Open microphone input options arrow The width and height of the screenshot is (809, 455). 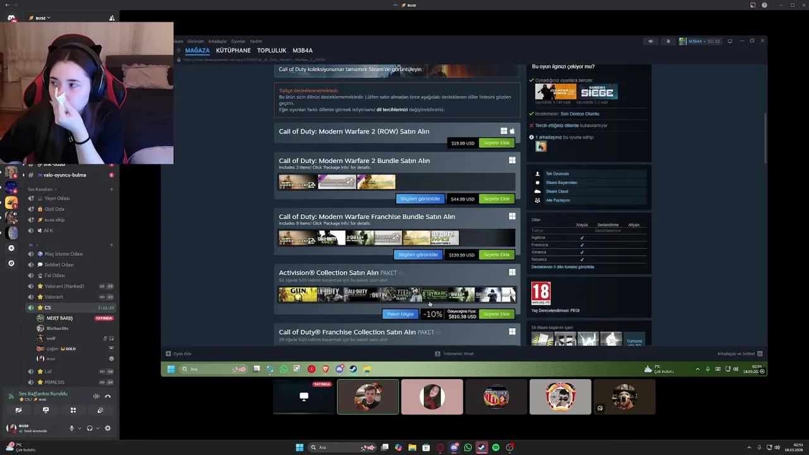79,428
